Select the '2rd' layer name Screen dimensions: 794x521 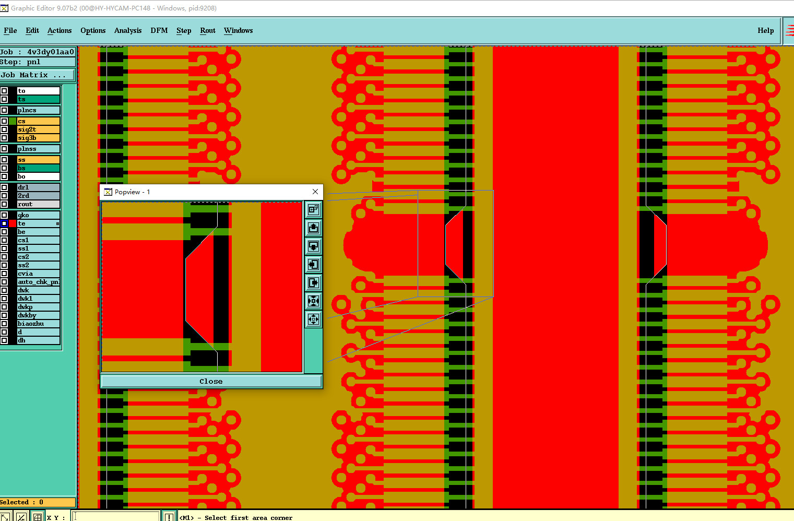pos(39,196)
